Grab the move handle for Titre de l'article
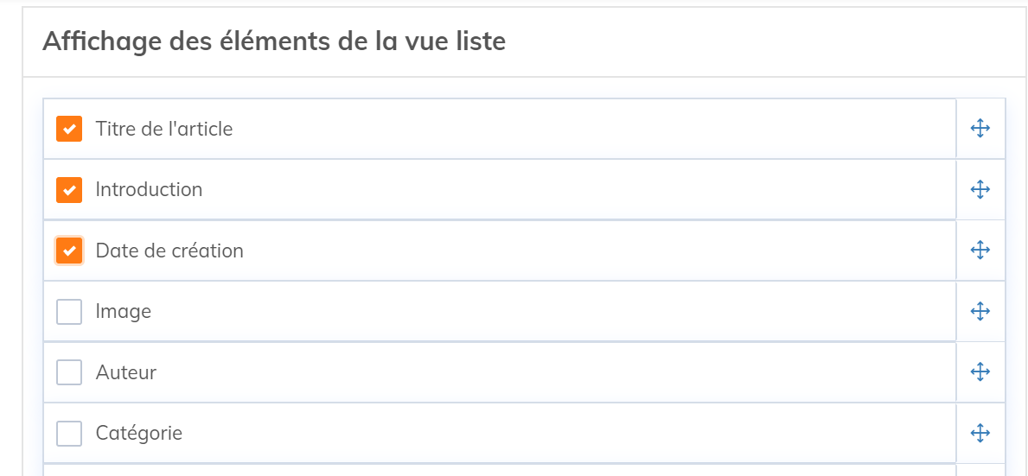 980,129
